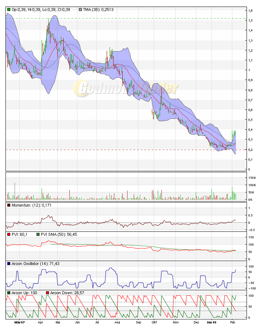Click the dark red Momentum legend square
The image size is (263, 330).
point(9,206)
